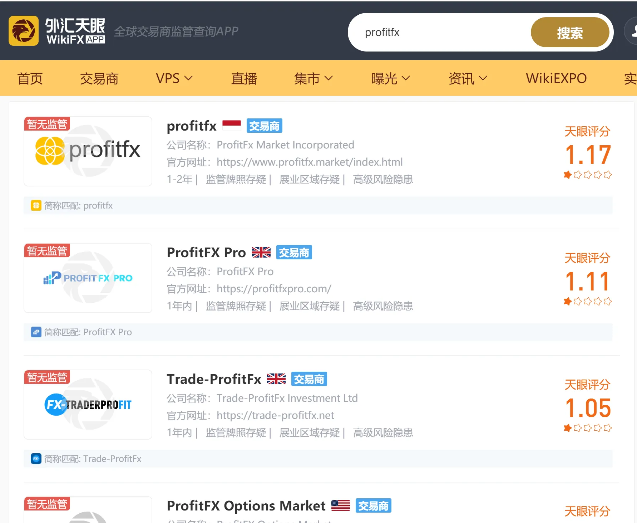Click the small icon beside 简称匹配: Trade-ProfitFx
The width and height of the screenshot is (637, 523).
(36, 459)
